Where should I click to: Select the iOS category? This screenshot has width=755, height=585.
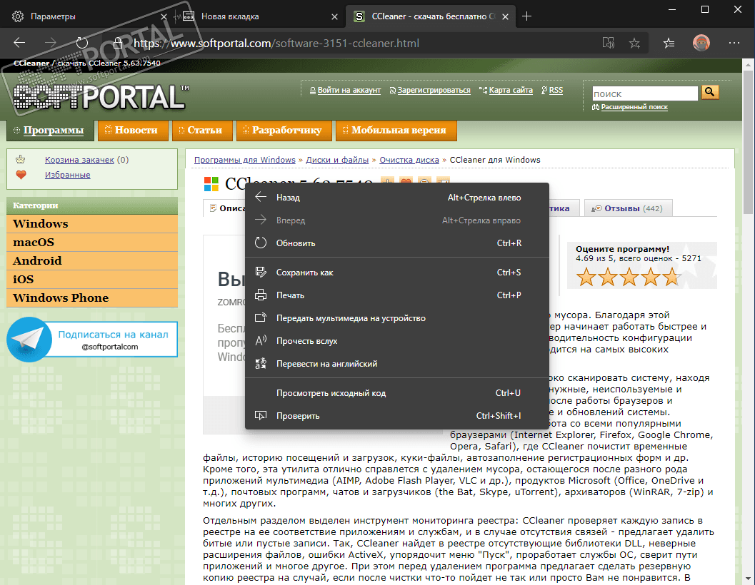coord(92,279)
